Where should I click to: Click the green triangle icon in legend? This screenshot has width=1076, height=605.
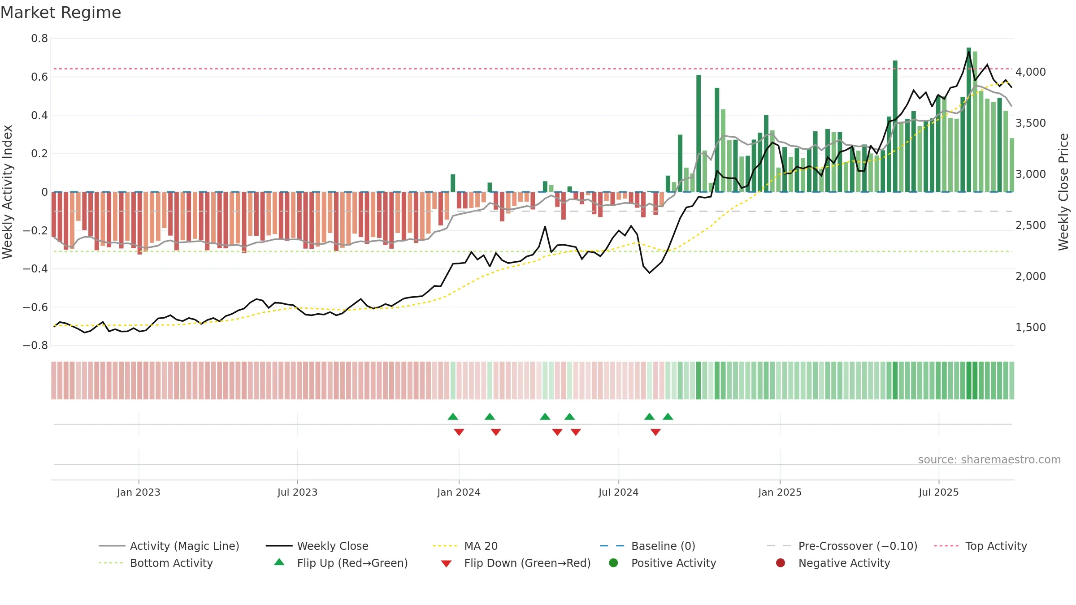click(x=279, y=562)
